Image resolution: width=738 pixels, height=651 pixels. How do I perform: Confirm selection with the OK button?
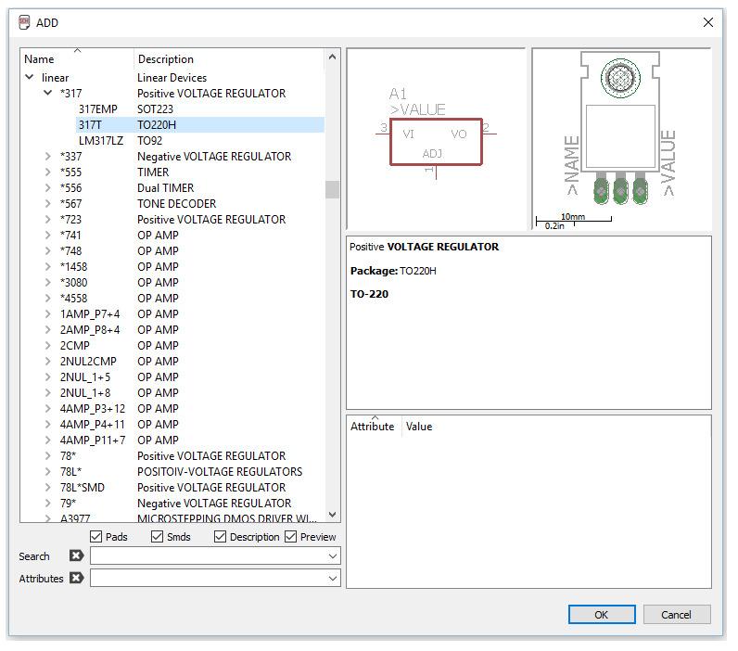coord(602,614)
